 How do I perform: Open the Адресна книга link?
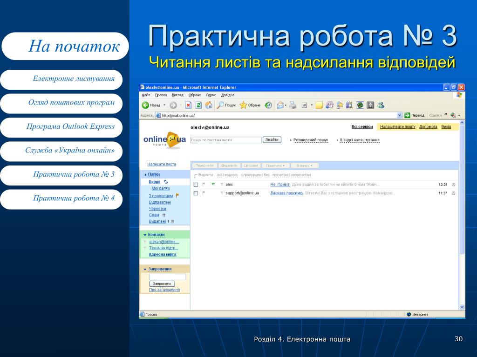pos(163,254)
